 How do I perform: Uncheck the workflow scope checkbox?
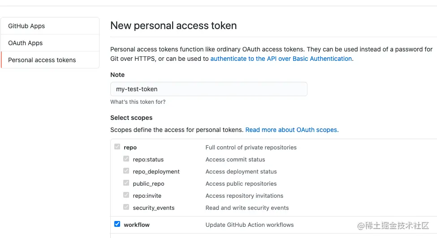tap(117, 224)
